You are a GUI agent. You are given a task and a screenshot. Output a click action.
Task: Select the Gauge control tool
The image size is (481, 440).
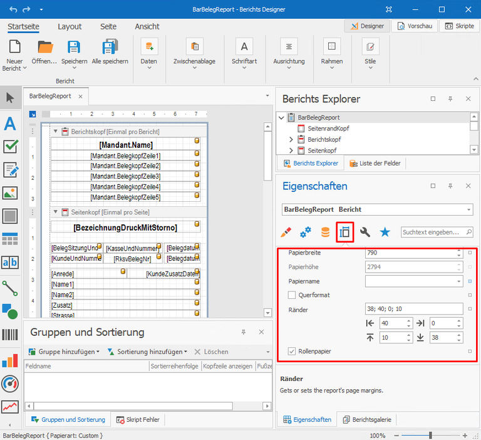(10, 384)
